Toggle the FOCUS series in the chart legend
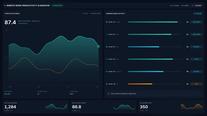Screen dimensions: 207x116 coord(85,14)
